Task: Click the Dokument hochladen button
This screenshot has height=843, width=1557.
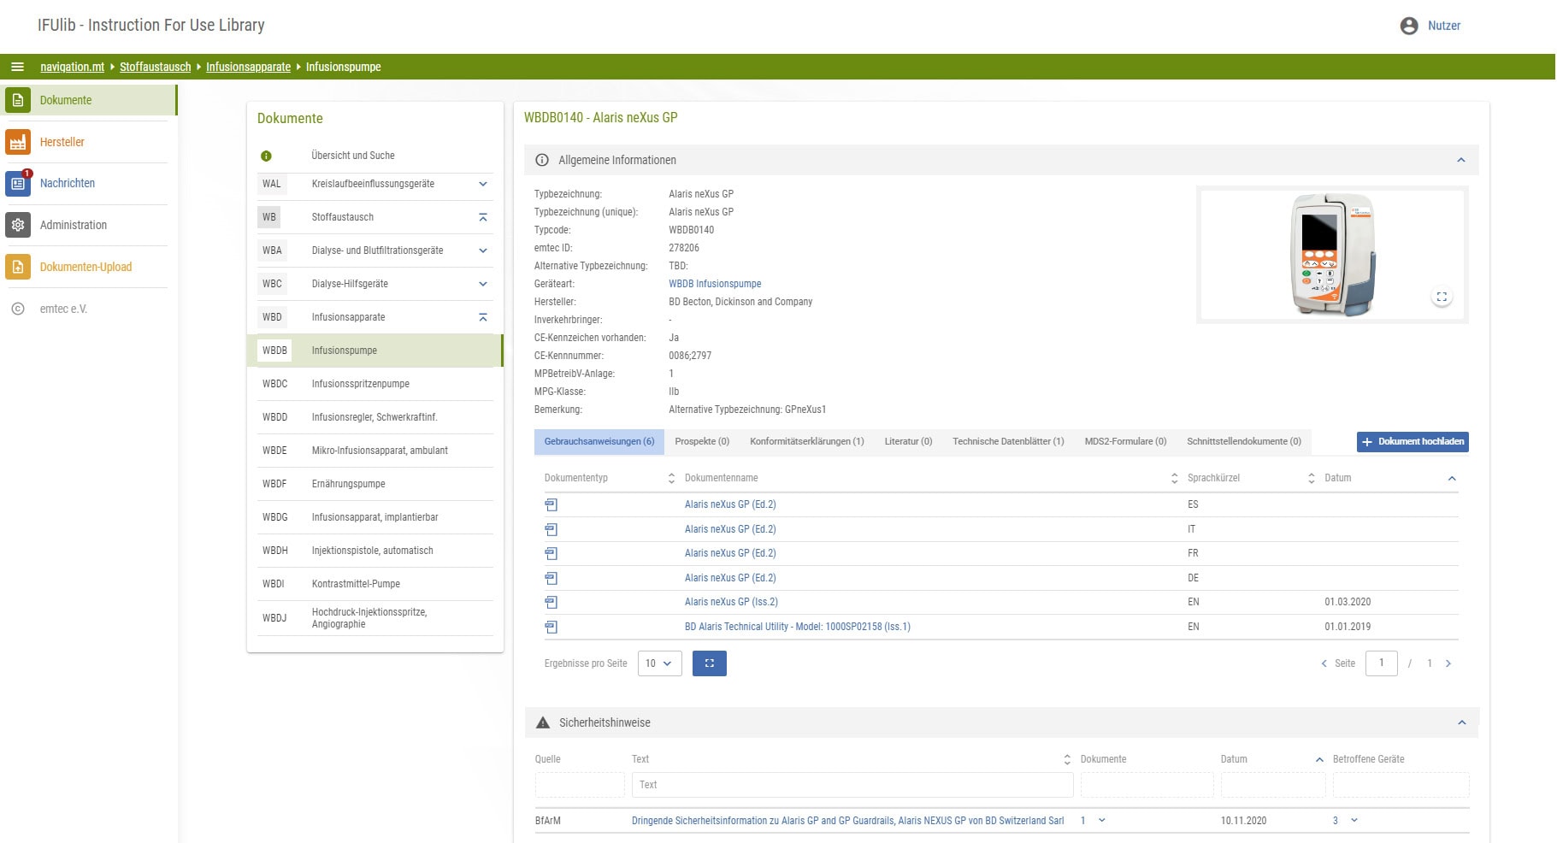Action: [1412, 442]
